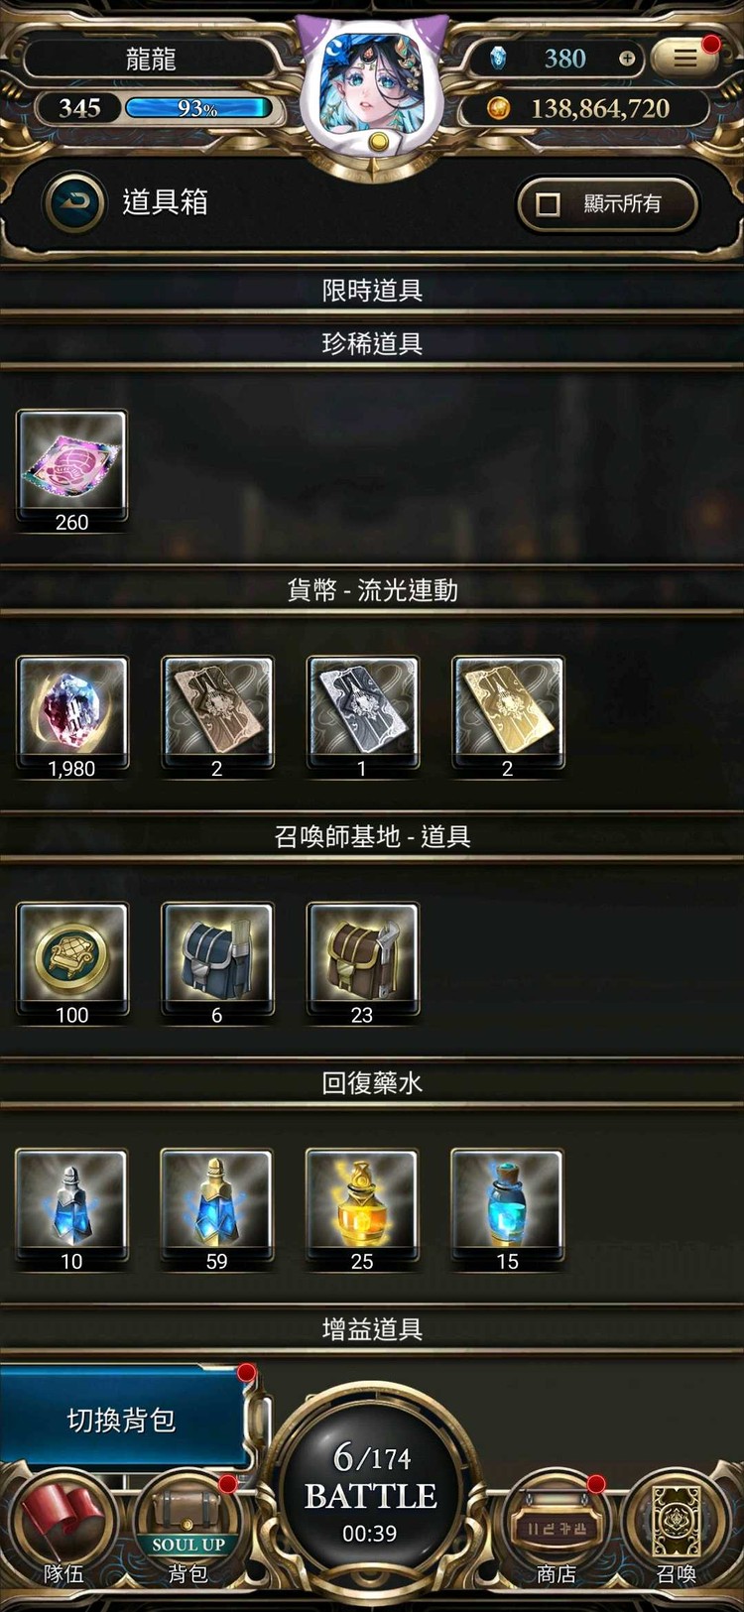Collapse the 珍稀道具 section header
Screen dimensions: 744x1612
tap(372, 344)
